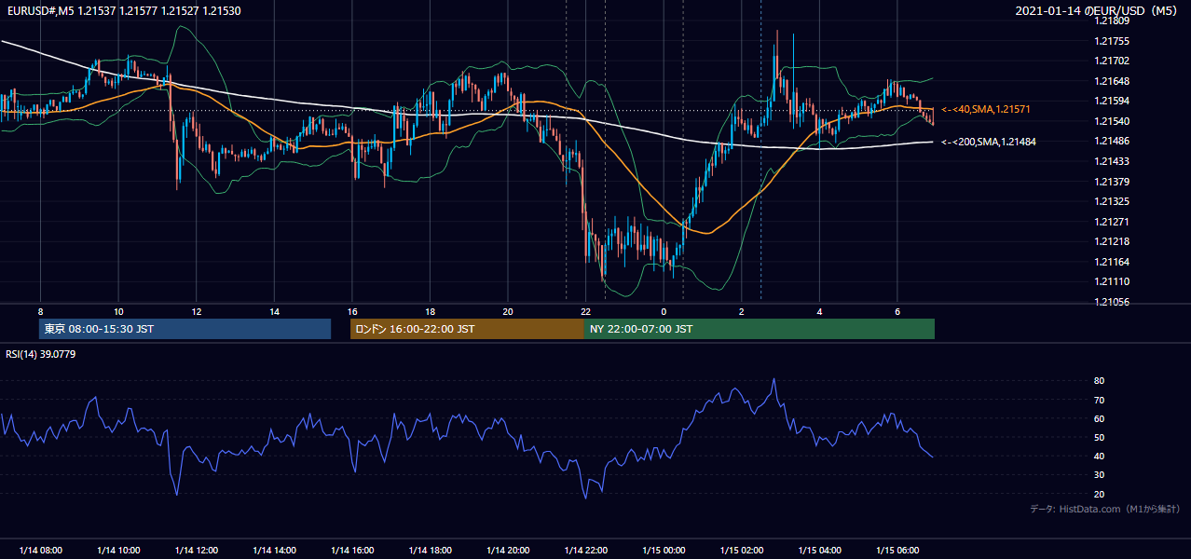This screenshot has width=1191, height=559.
Task: Click the RSI axis level 60
Action: [x=1100, y=418]
